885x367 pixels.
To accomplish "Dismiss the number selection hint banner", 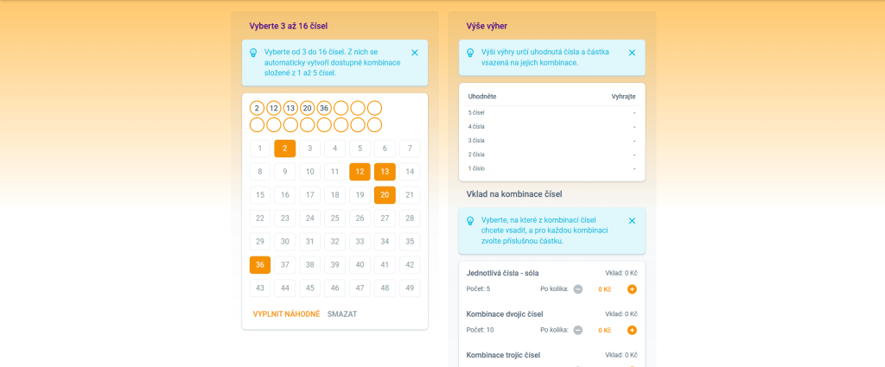I will 415,53.
